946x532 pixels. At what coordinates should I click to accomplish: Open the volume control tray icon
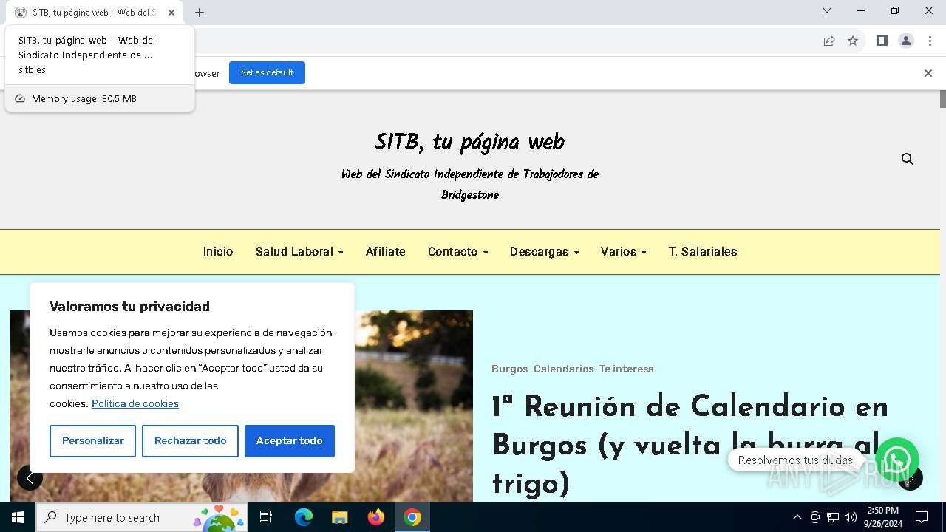(x=851, y=517)
